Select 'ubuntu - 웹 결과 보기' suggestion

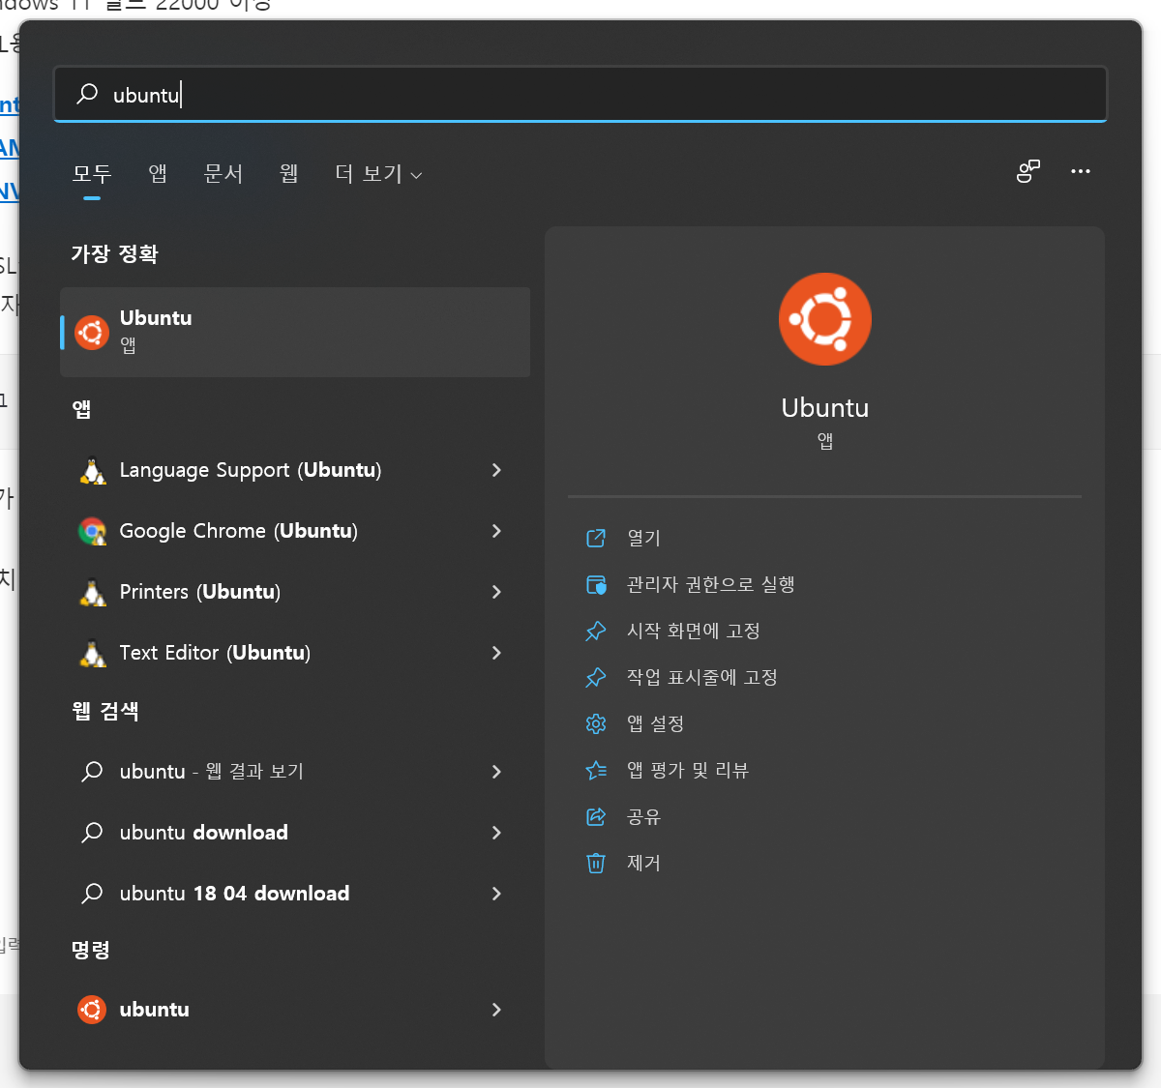point(295,772)
